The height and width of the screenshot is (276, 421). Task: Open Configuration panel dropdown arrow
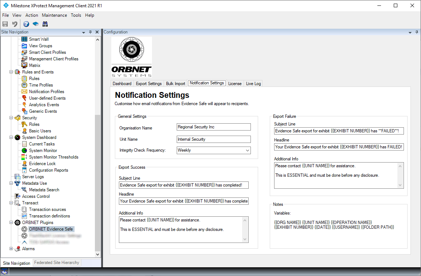point(410,32)
